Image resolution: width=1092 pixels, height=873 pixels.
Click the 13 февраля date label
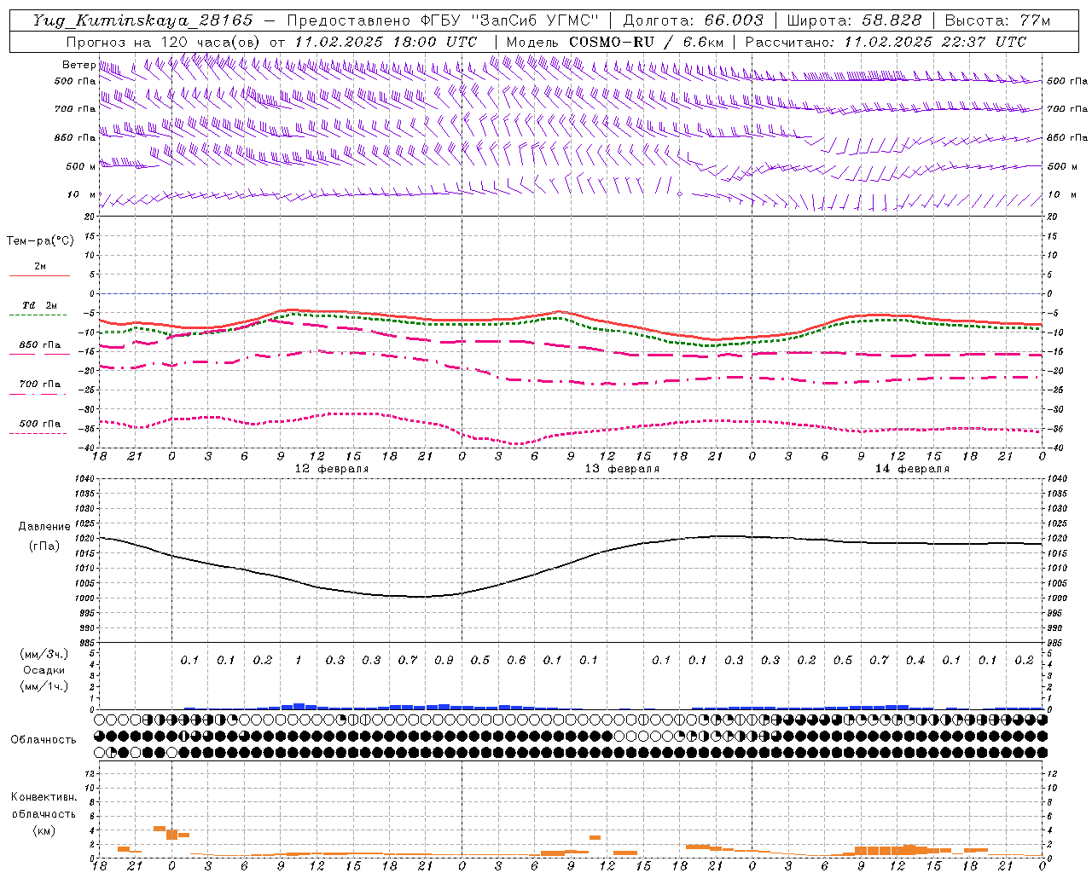point(622,469)
